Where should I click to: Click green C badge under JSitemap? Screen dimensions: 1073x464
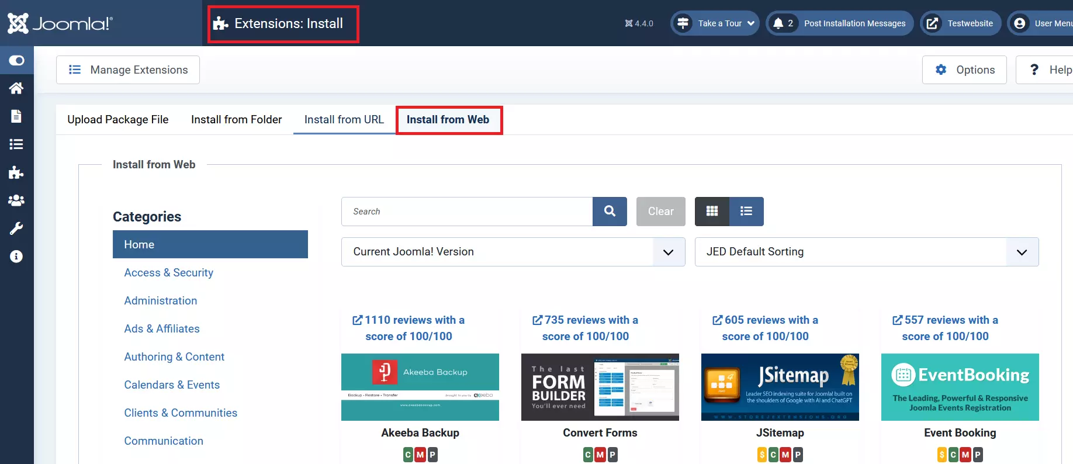click(774, 455)
